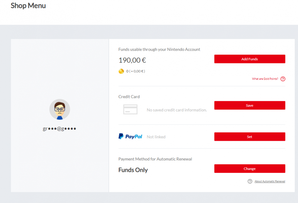This screenshot has width=298, height=203.
Task: Click the 'Credit Card' section label
Action: pyautogui.click(x=129, y=97)
